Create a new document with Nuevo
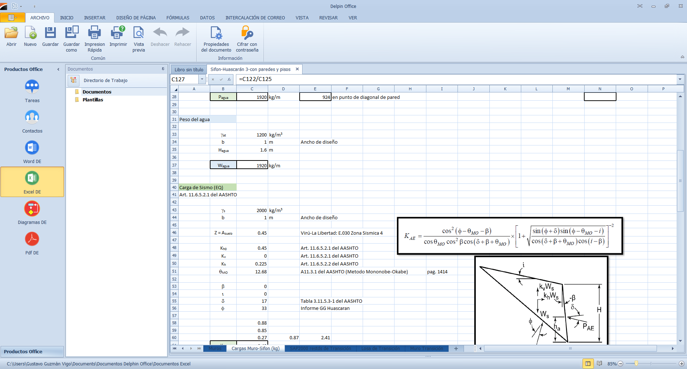 click(30, 33)
